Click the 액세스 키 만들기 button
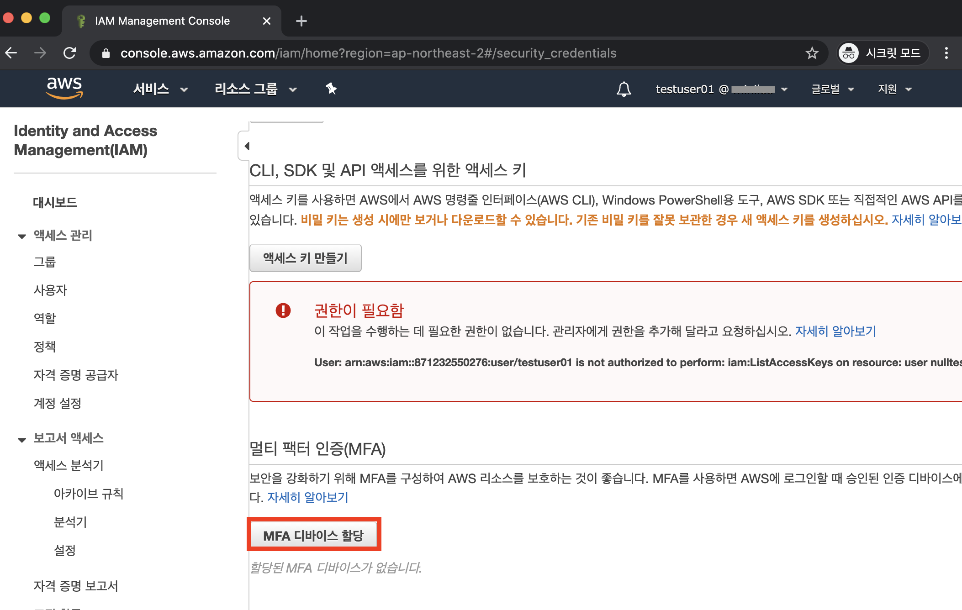 pos(305,258)
